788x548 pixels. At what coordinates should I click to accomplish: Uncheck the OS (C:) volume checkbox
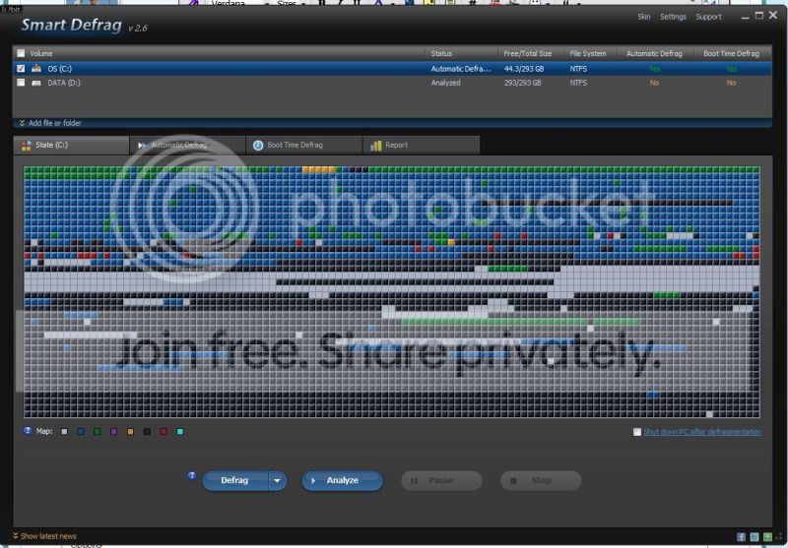[x=21, y=68]
